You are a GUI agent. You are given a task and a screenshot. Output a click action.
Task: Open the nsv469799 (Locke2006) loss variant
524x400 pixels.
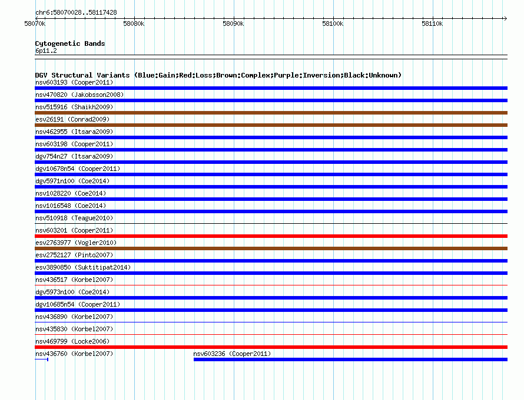(x=271, y=347)
